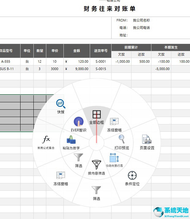Select the 单价 column header
Viewport: 190px width, 219px height.
click(55, 51)
